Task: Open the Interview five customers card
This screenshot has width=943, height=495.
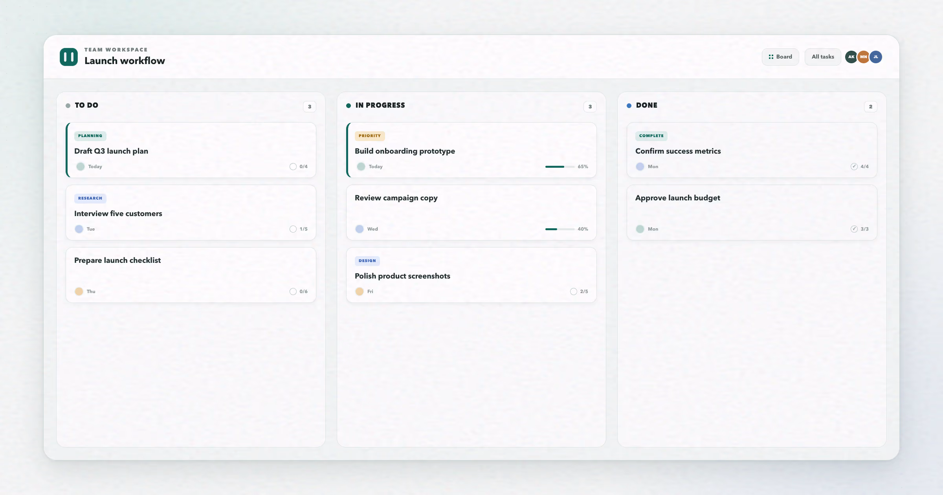Action: coord(191,213)
